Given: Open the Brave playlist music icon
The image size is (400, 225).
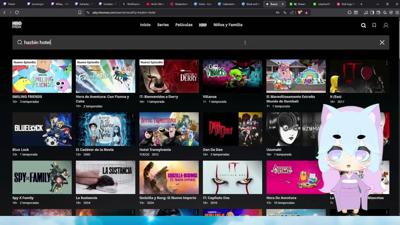Looking at the screenshot, I should click(366, 12).
